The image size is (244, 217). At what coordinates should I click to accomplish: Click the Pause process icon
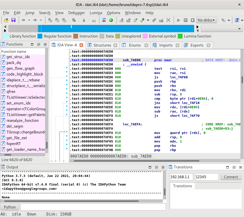186,20
